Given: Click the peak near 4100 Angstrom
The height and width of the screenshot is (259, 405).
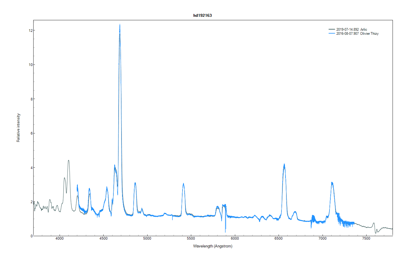Looking at the screenshot, I should [69, 161].
